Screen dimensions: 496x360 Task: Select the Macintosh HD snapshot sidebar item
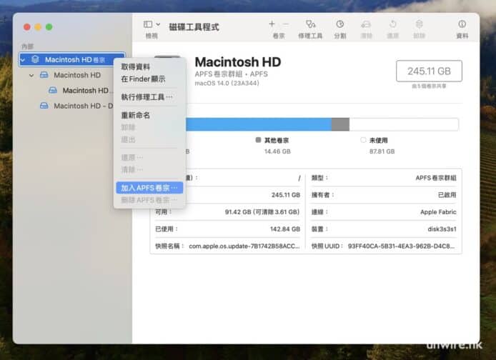84,91
